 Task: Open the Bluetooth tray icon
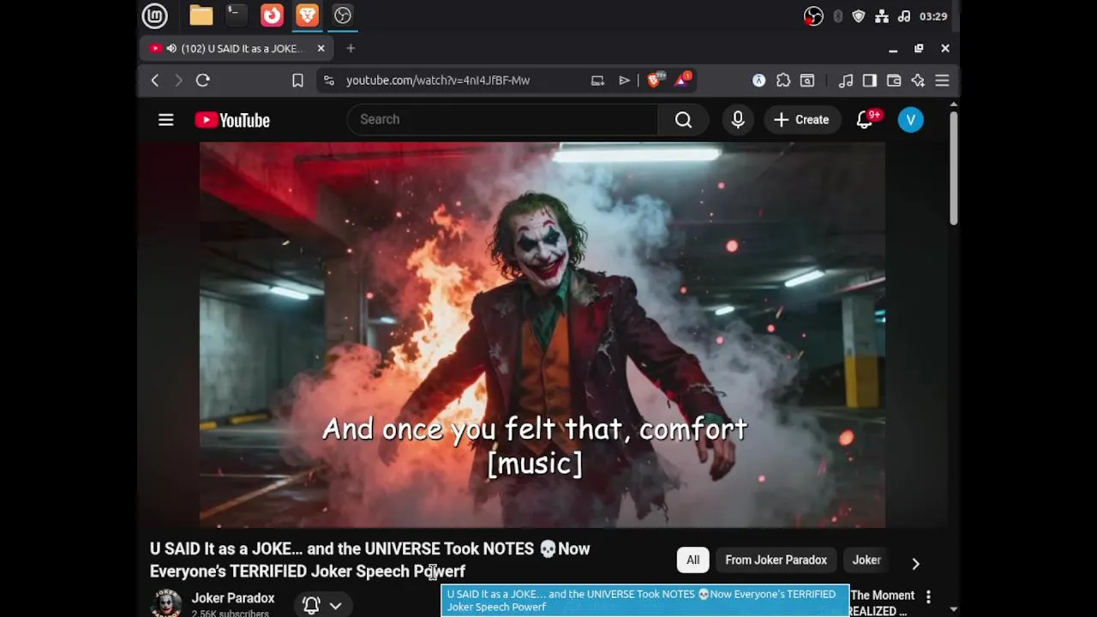point(837,16)
